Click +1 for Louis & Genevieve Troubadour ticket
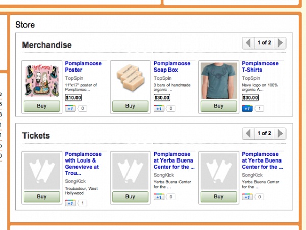 (x=70, y=203)
